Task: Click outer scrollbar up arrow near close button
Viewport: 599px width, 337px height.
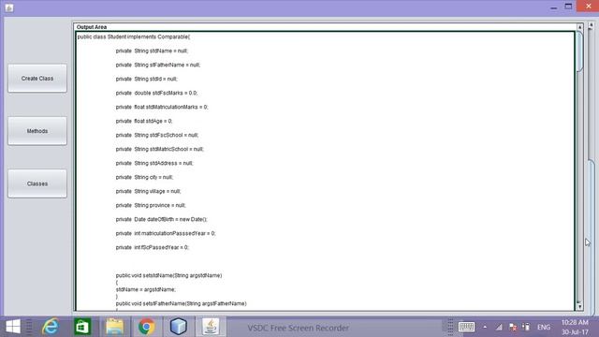Action: click(591, 26)
